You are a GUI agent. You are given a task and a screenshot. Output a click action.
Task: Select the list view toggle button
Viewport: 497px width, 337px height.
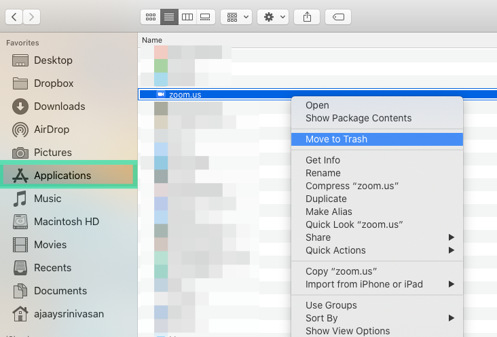click(x=169, y=16)
